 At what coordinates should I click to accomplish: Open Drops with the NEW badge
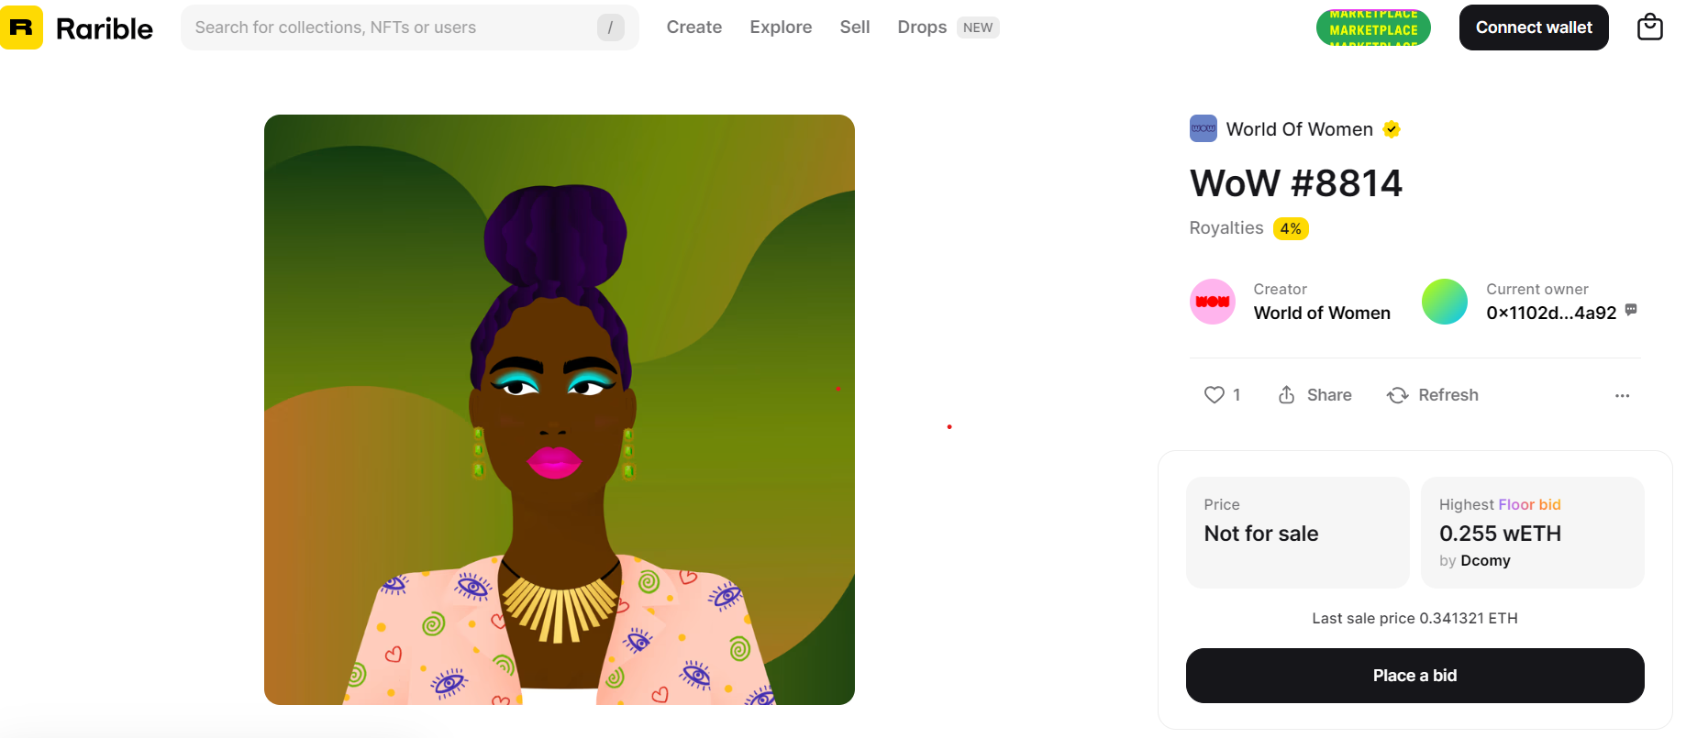[x=948, y=28]
